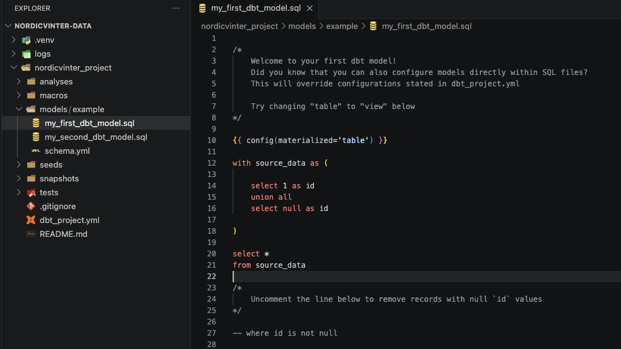The height and width of the screenshot is (349, 621).
Task: Click the seeds folder icon
Action: 32,164
